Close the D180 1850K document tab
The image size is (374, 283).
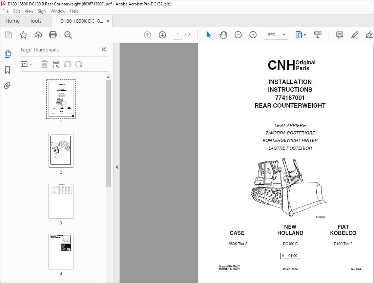click(108, 21)
